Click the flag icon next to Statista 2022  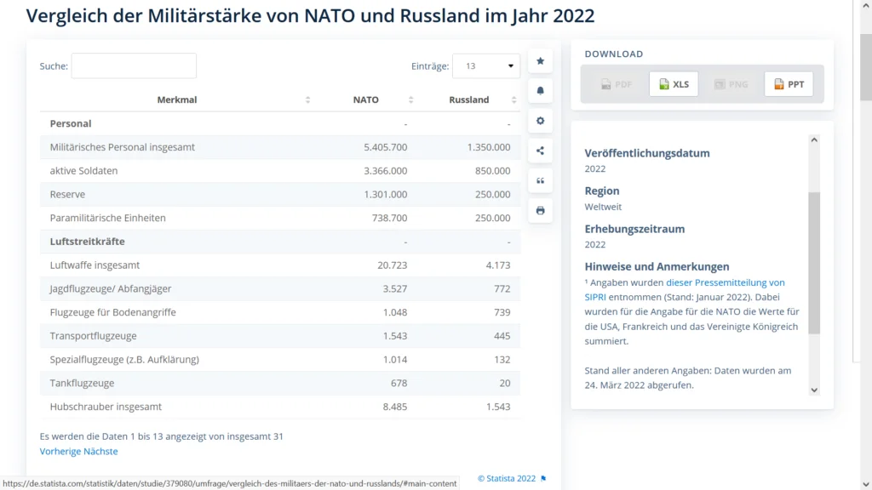[543, 478]
